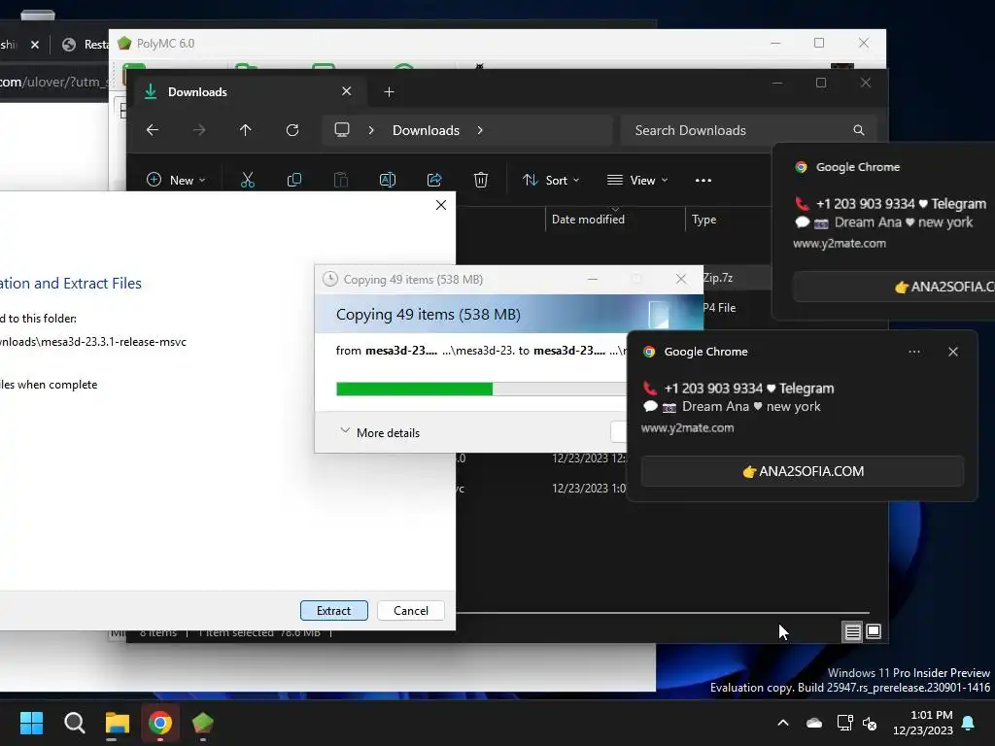This screenshot has height=746, width=995.
Task: Open the Sort dropdown
Action: tap(551, 180)
